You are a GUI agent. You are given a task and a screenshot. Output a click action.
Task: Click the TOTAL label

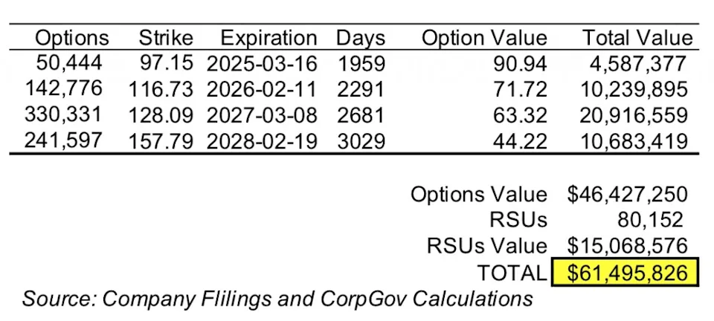click(x=512, y=273)
